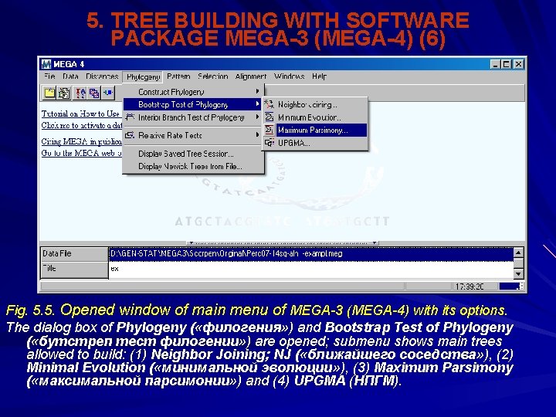This screenshot has width=556, height=417.
Task: Click the Title label cell
Action: point(74,270)
